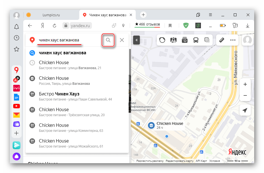Viewport: 264px width, 173px height.
Task: Clear the search field with the X icon
Action: pos(122,40)
